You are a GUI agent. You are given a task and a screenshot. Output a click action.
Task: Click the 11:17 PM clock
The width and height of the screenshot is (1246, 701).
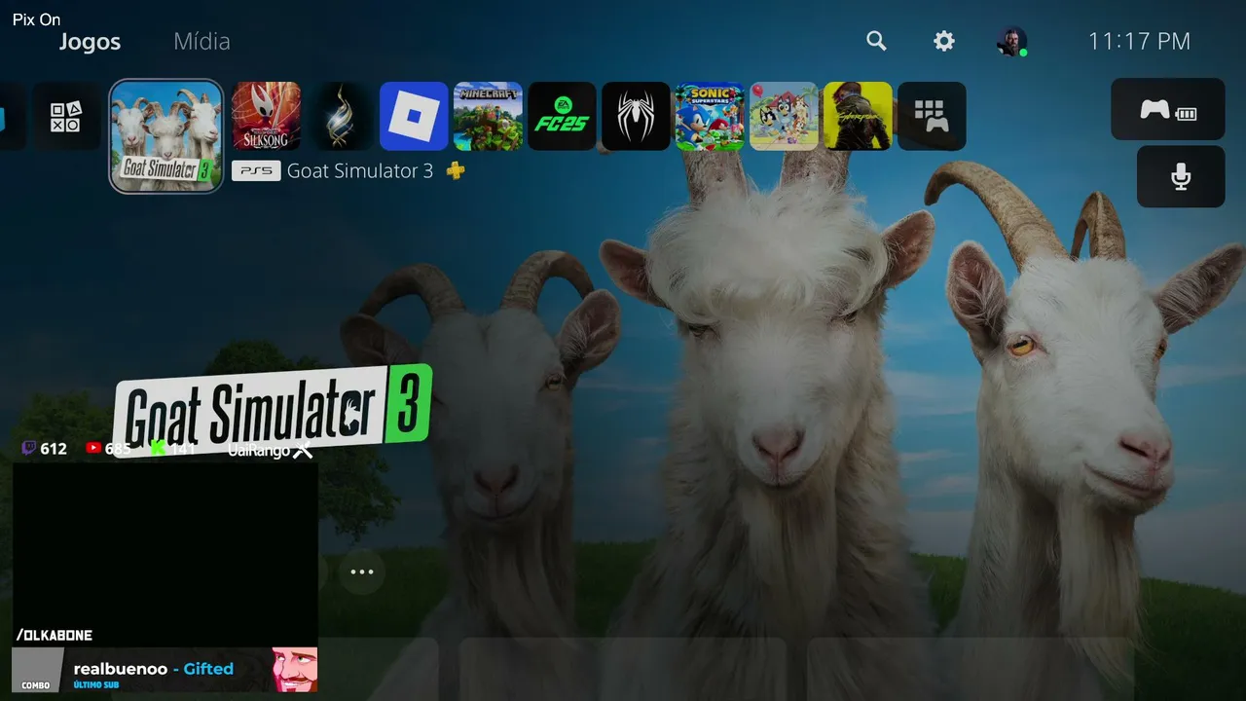[1139, 41]
